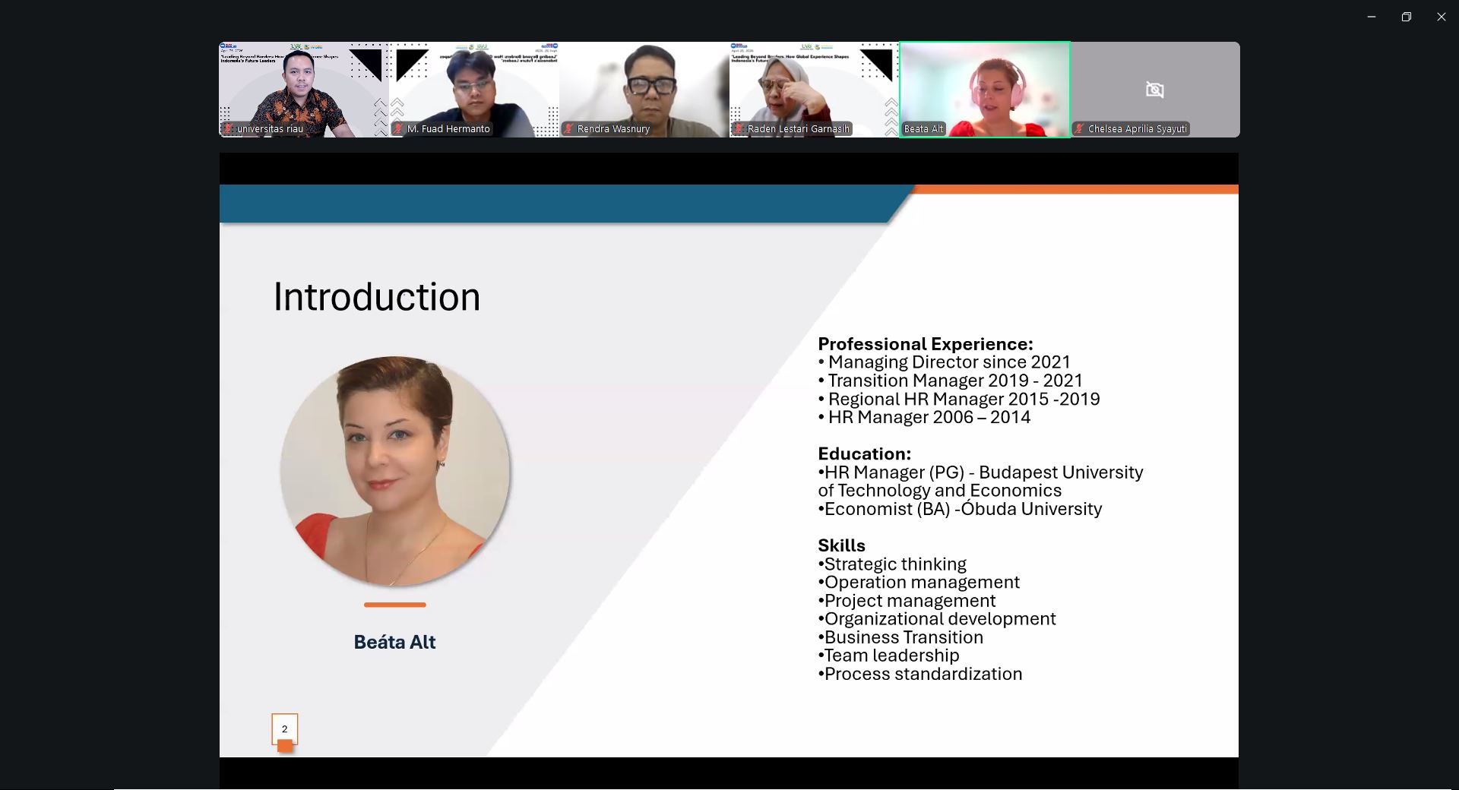
Task: Select the universitas riau video thumbnail
Action: pos(304,90)
